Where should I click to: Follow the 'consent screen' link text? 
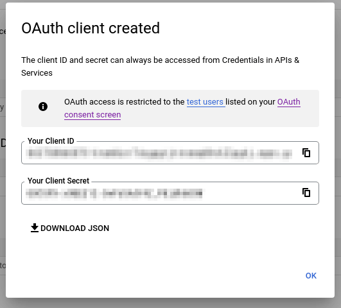pos(92,115)
